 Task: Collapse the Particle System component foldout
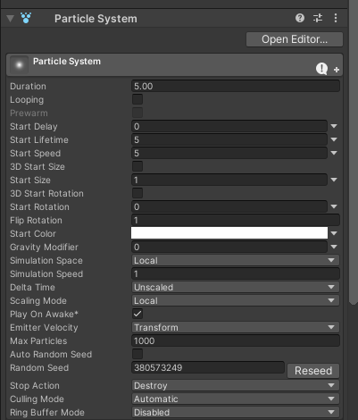coord(10,19)
